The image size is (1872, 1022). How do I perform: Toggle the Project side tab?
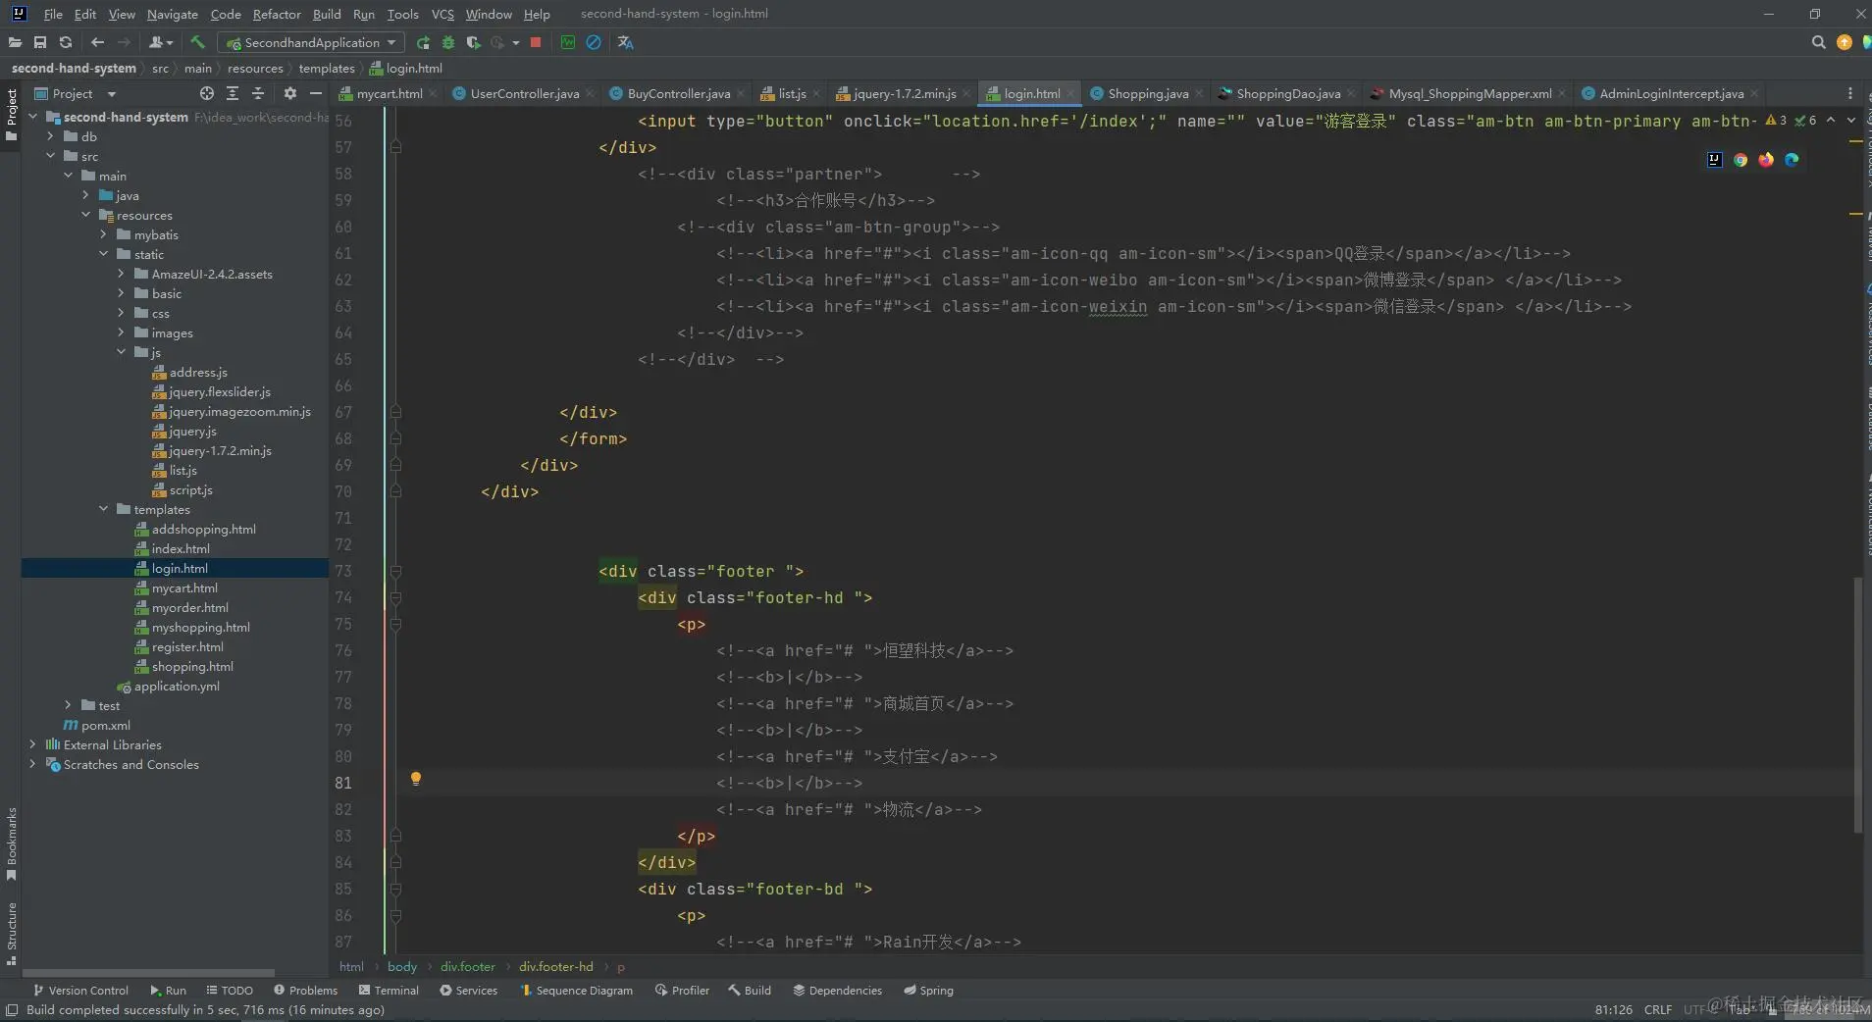11,113
